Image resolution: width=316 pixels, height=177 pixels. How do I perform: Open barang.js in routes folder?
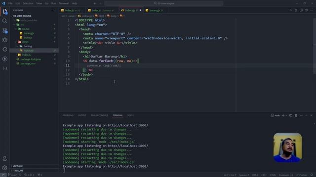(x=34, y=33)
